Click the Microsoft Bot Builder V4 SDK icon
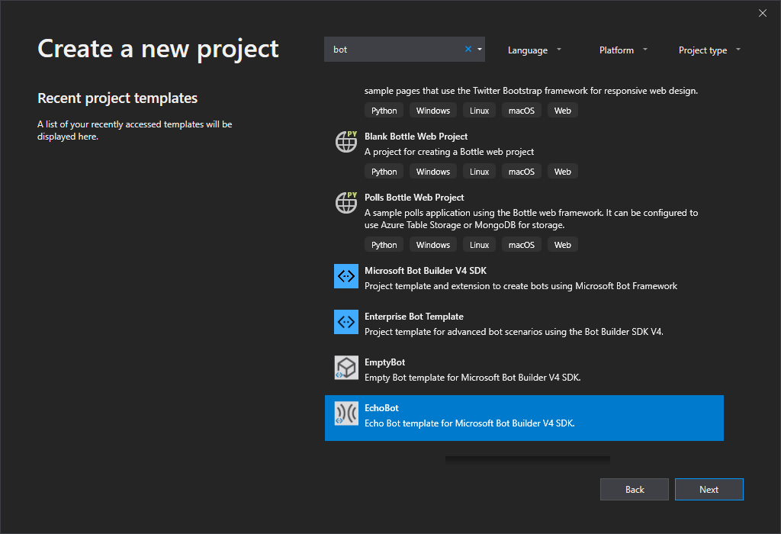The width and height of the screenshot is (781, 534). tap(346, 276)
